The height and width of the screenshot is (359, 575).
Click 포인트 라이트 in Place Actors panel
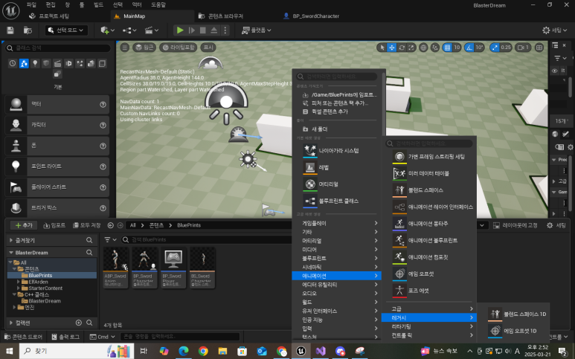click(57, 166)
